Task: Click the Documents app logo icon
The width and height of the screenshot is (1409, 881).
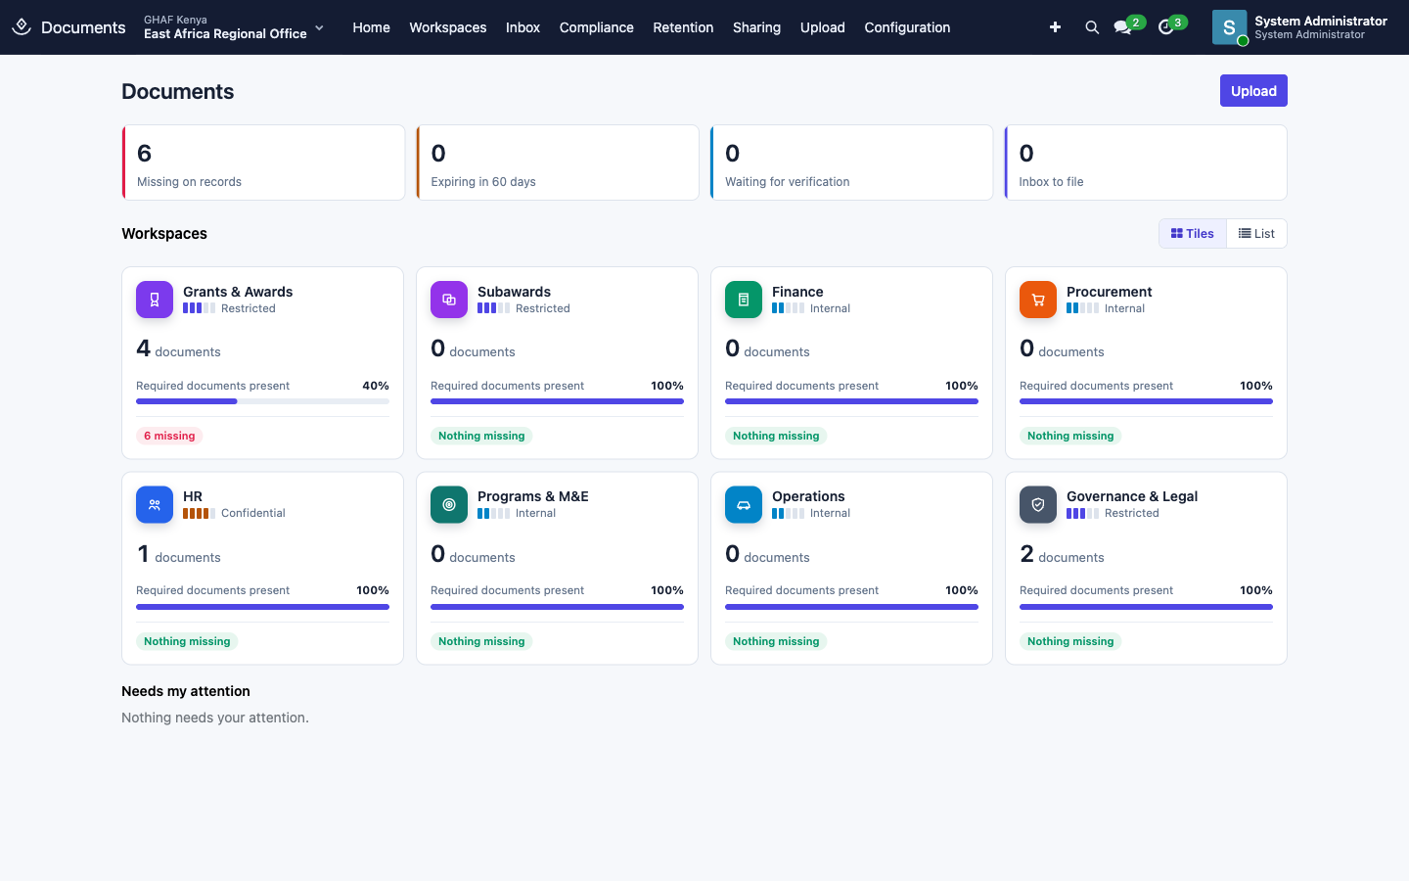Action: [x=22, y=27]
